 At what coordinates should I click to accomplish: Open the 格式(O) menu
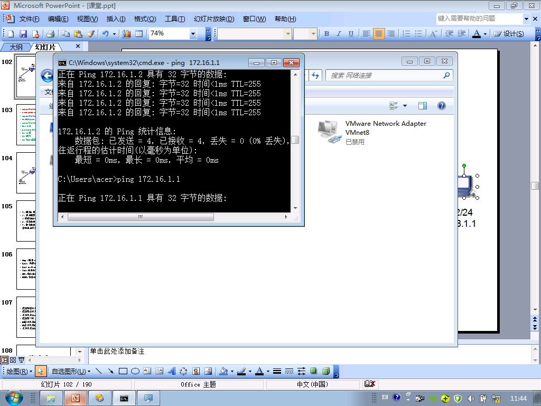click(145, 19)
